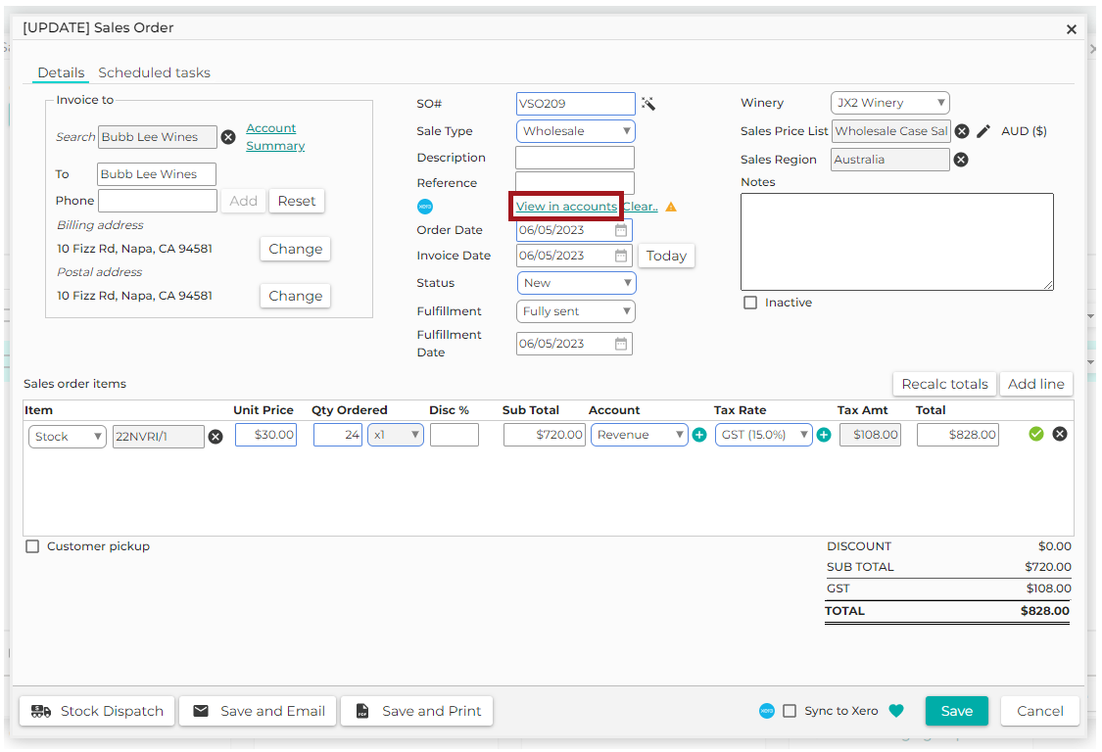Open the x1 unit multiplier dropdown
Viewport: 1102px width, 752px height.
pyautogui.click(x=396, y=435)
